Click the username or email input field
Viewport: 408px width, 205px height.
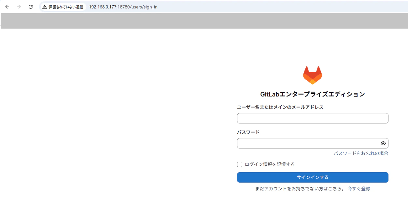312,118
